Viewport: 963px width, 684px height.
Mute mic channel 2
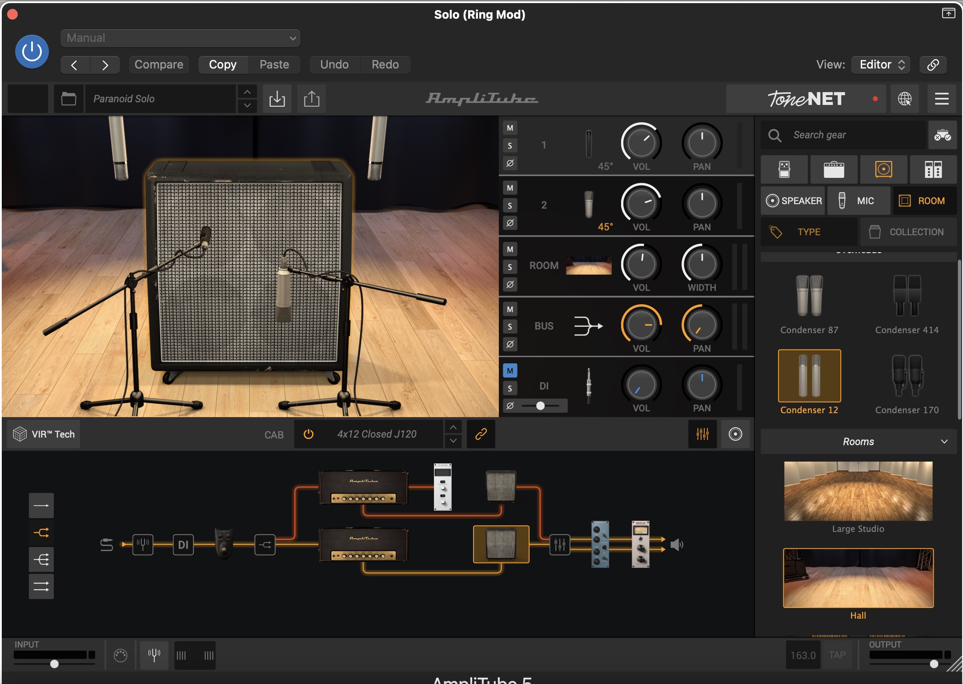point(510,188)
